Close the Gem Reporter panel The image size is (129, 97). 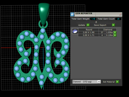point(120,14)
